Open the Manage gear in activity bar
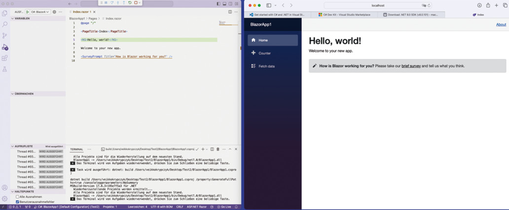Screen dimensions: 509x210 click(x=4, y=198)
